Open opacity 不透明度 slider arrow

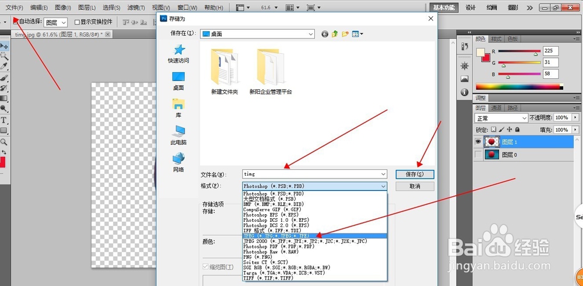575,118
